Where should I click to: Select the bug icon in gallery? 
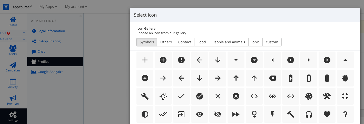(x=345, y=78)
